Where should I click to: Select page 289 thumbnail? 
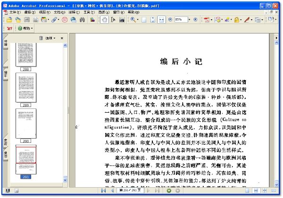coord(26,88)
